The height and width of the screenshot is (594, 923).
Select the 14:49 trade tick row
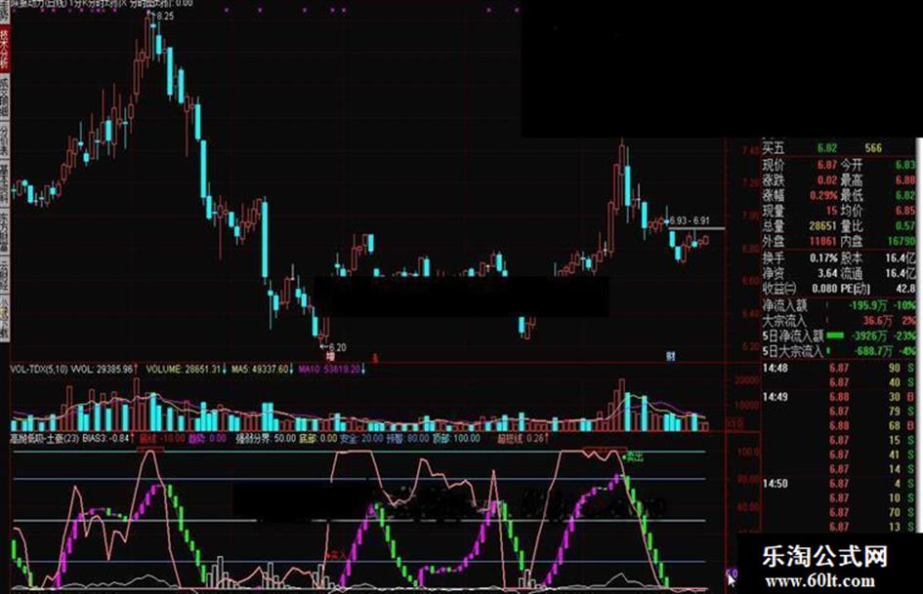(x=838, y=397)
